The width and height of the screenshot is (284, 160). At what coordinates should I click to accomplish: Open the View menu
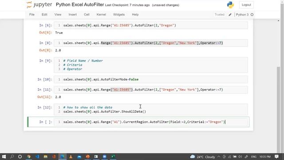pyautogui.click(x=58, y=15)
